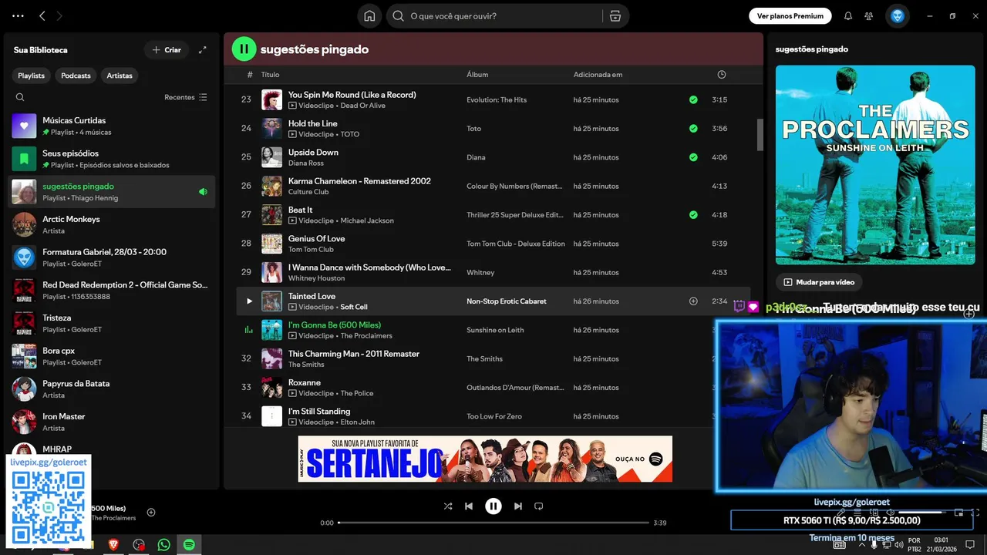Open the Spotify Home icon
Image resolution: width=987 pixels, height=555 pixels.
click(x=369, y=15)
